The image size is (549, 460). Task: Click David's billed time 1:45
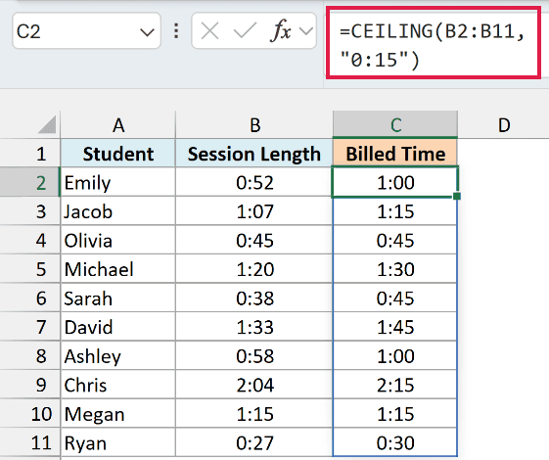click(395, 327)
